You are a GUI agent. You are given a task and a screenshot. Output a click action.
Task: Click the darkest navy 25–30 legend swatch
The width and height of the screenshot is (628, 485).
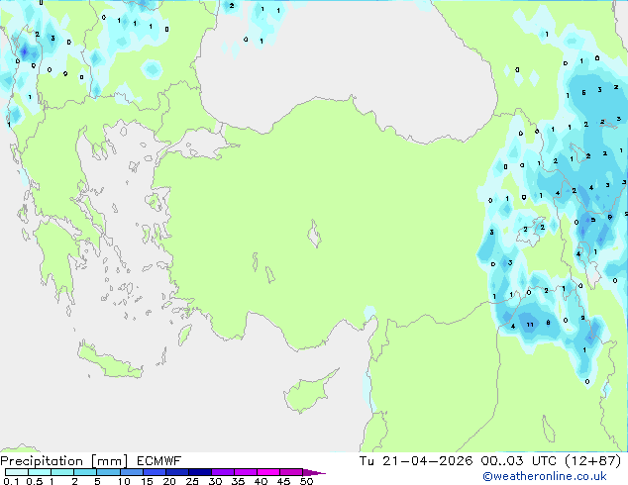click(x=199, y=472)
